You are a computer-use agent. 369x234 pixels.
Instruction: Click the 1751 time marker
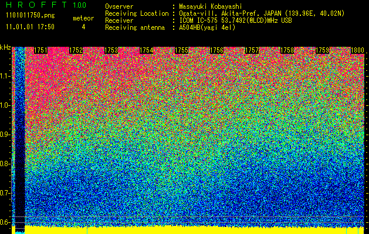tap(40, 50)
